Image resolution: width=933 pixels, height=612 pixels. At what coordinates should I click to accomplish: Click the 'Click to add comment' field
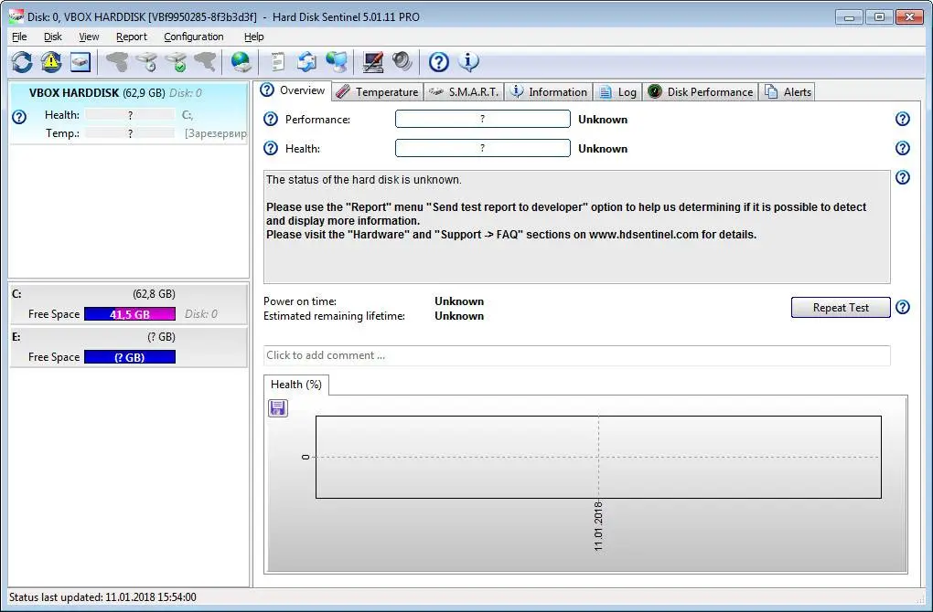pyautogui.click(x=576, y=355)
